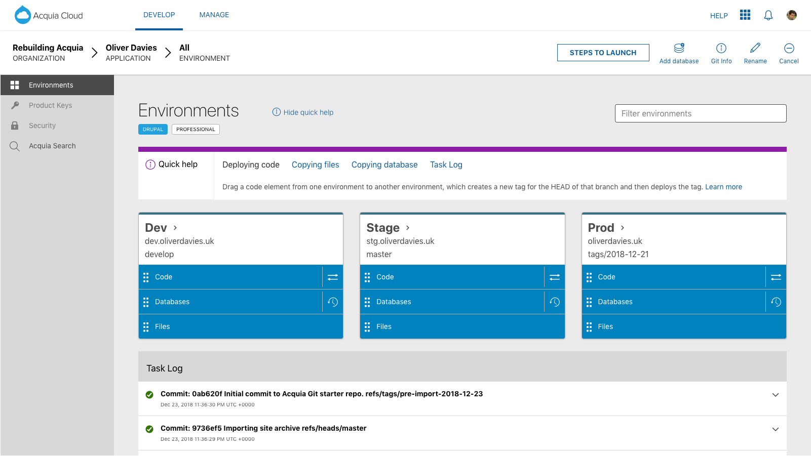Screen dimensions: 811x456
Task: Select the Copying files quick help tab
Action: tap(315, 164)
